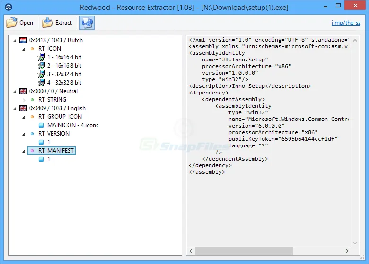369x264 pixels.
Task: Select icon entry 4 - 32x32 8 bit
Action: 64,83
